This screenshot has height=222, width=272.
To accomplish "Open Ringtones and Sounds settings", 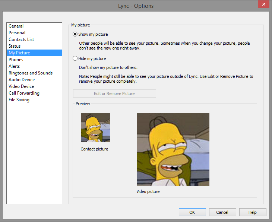I will tap(34, 73).
